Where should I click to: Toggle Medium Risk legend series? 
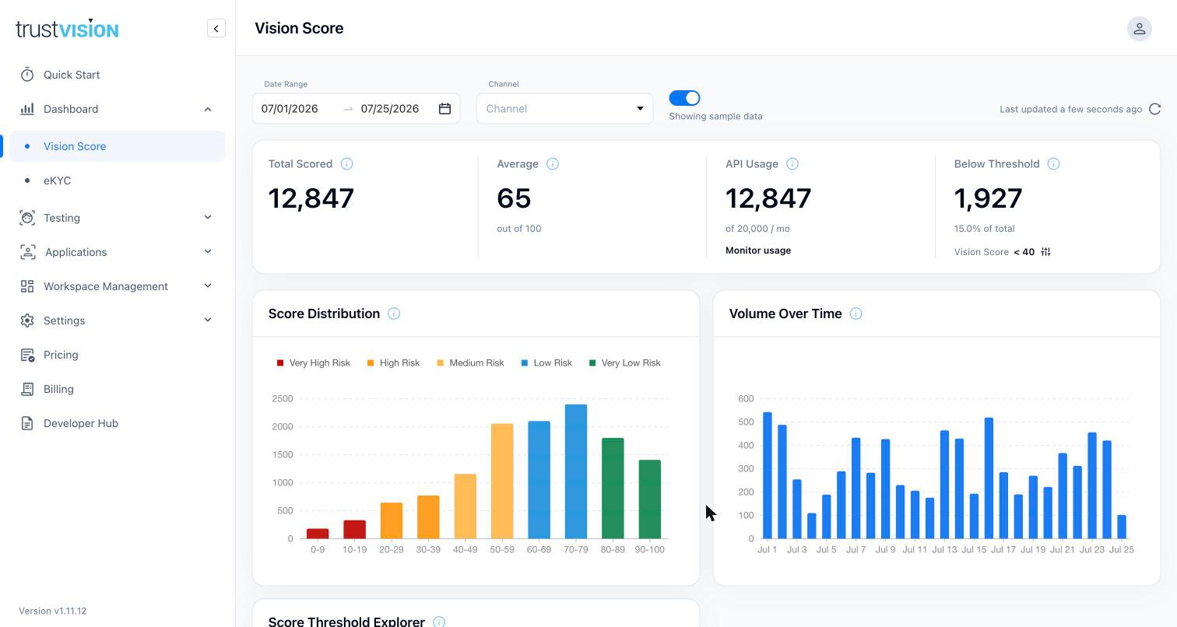tap(470, 363)
